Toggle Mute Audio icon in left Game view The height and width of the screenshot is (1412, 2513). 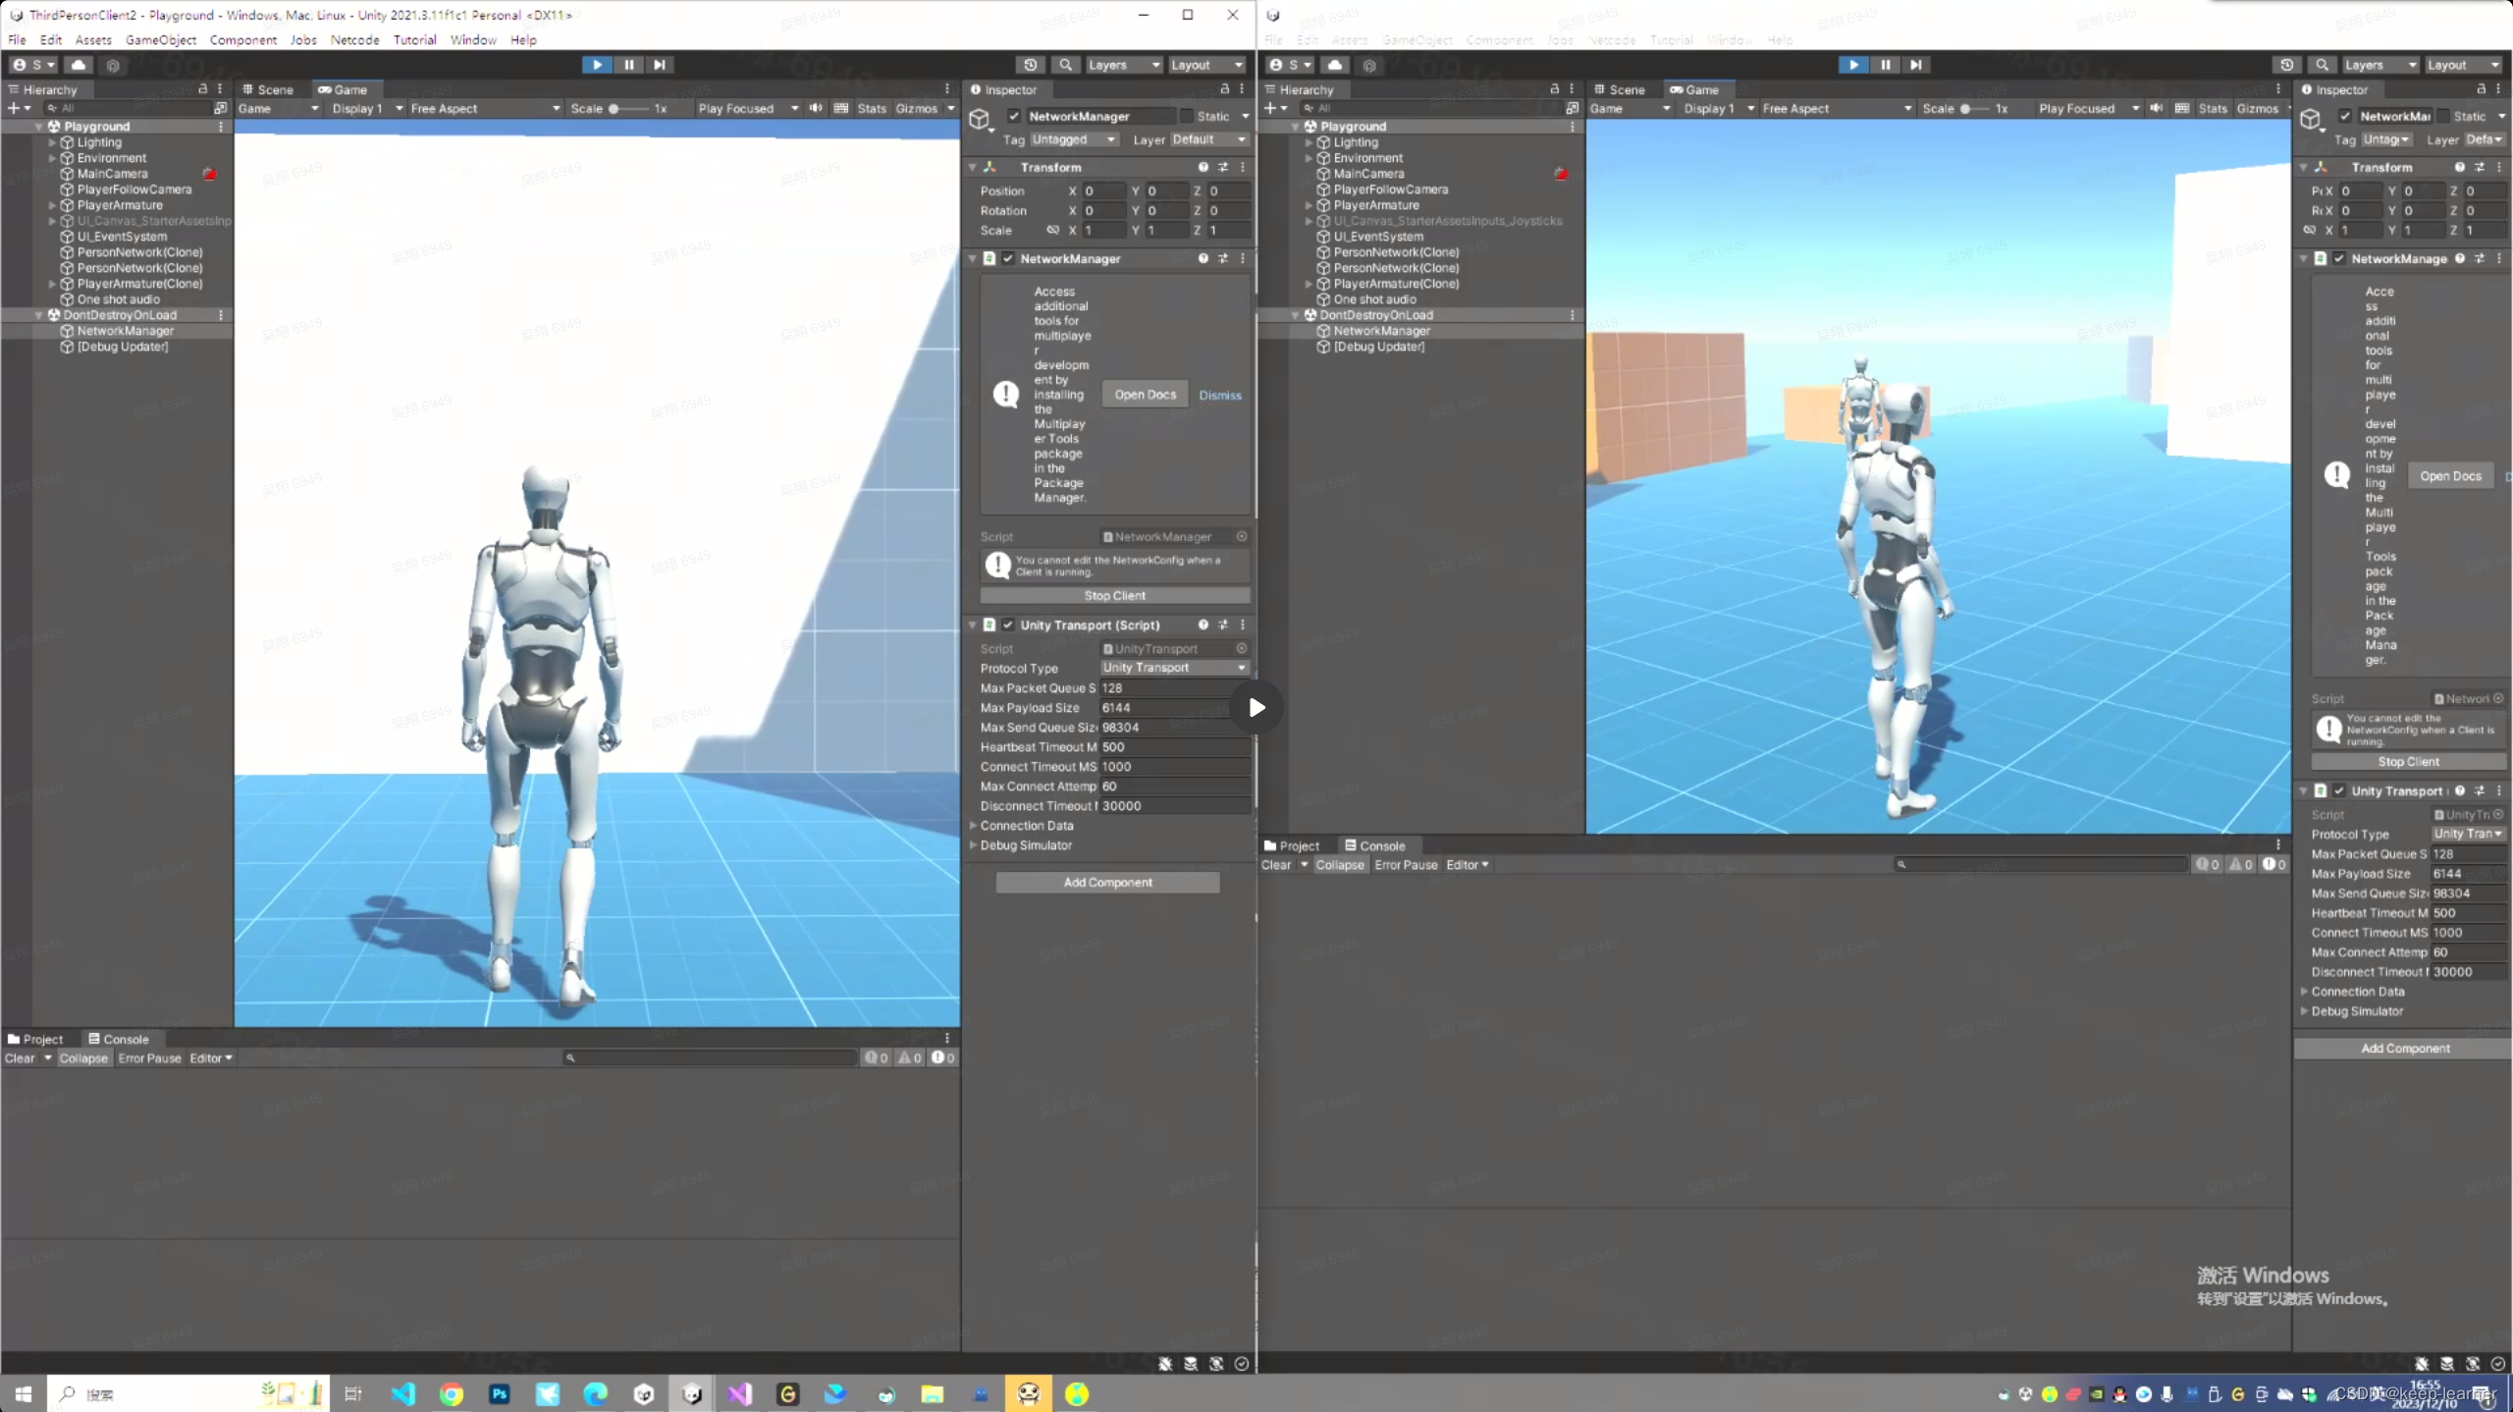816,108
